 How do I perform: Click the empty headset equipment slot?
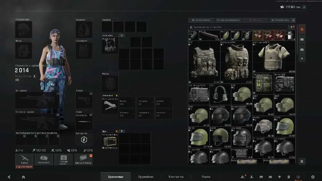84,30
